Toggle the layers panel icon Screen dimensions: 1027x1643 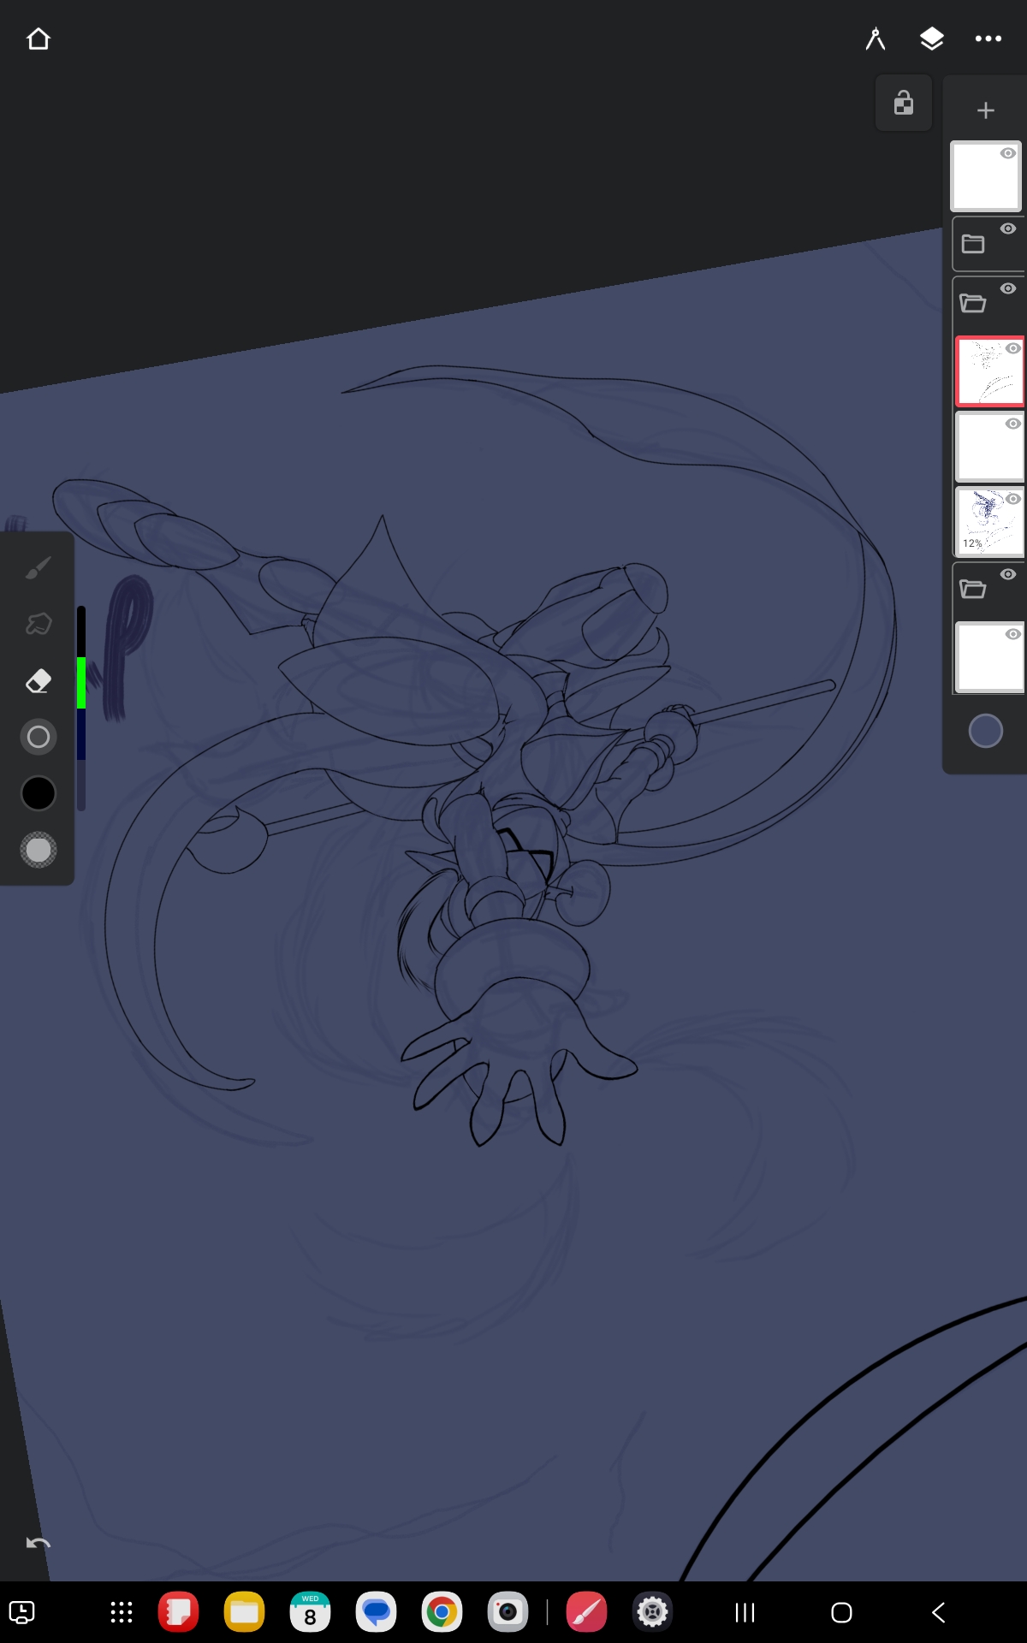point(931,39)
